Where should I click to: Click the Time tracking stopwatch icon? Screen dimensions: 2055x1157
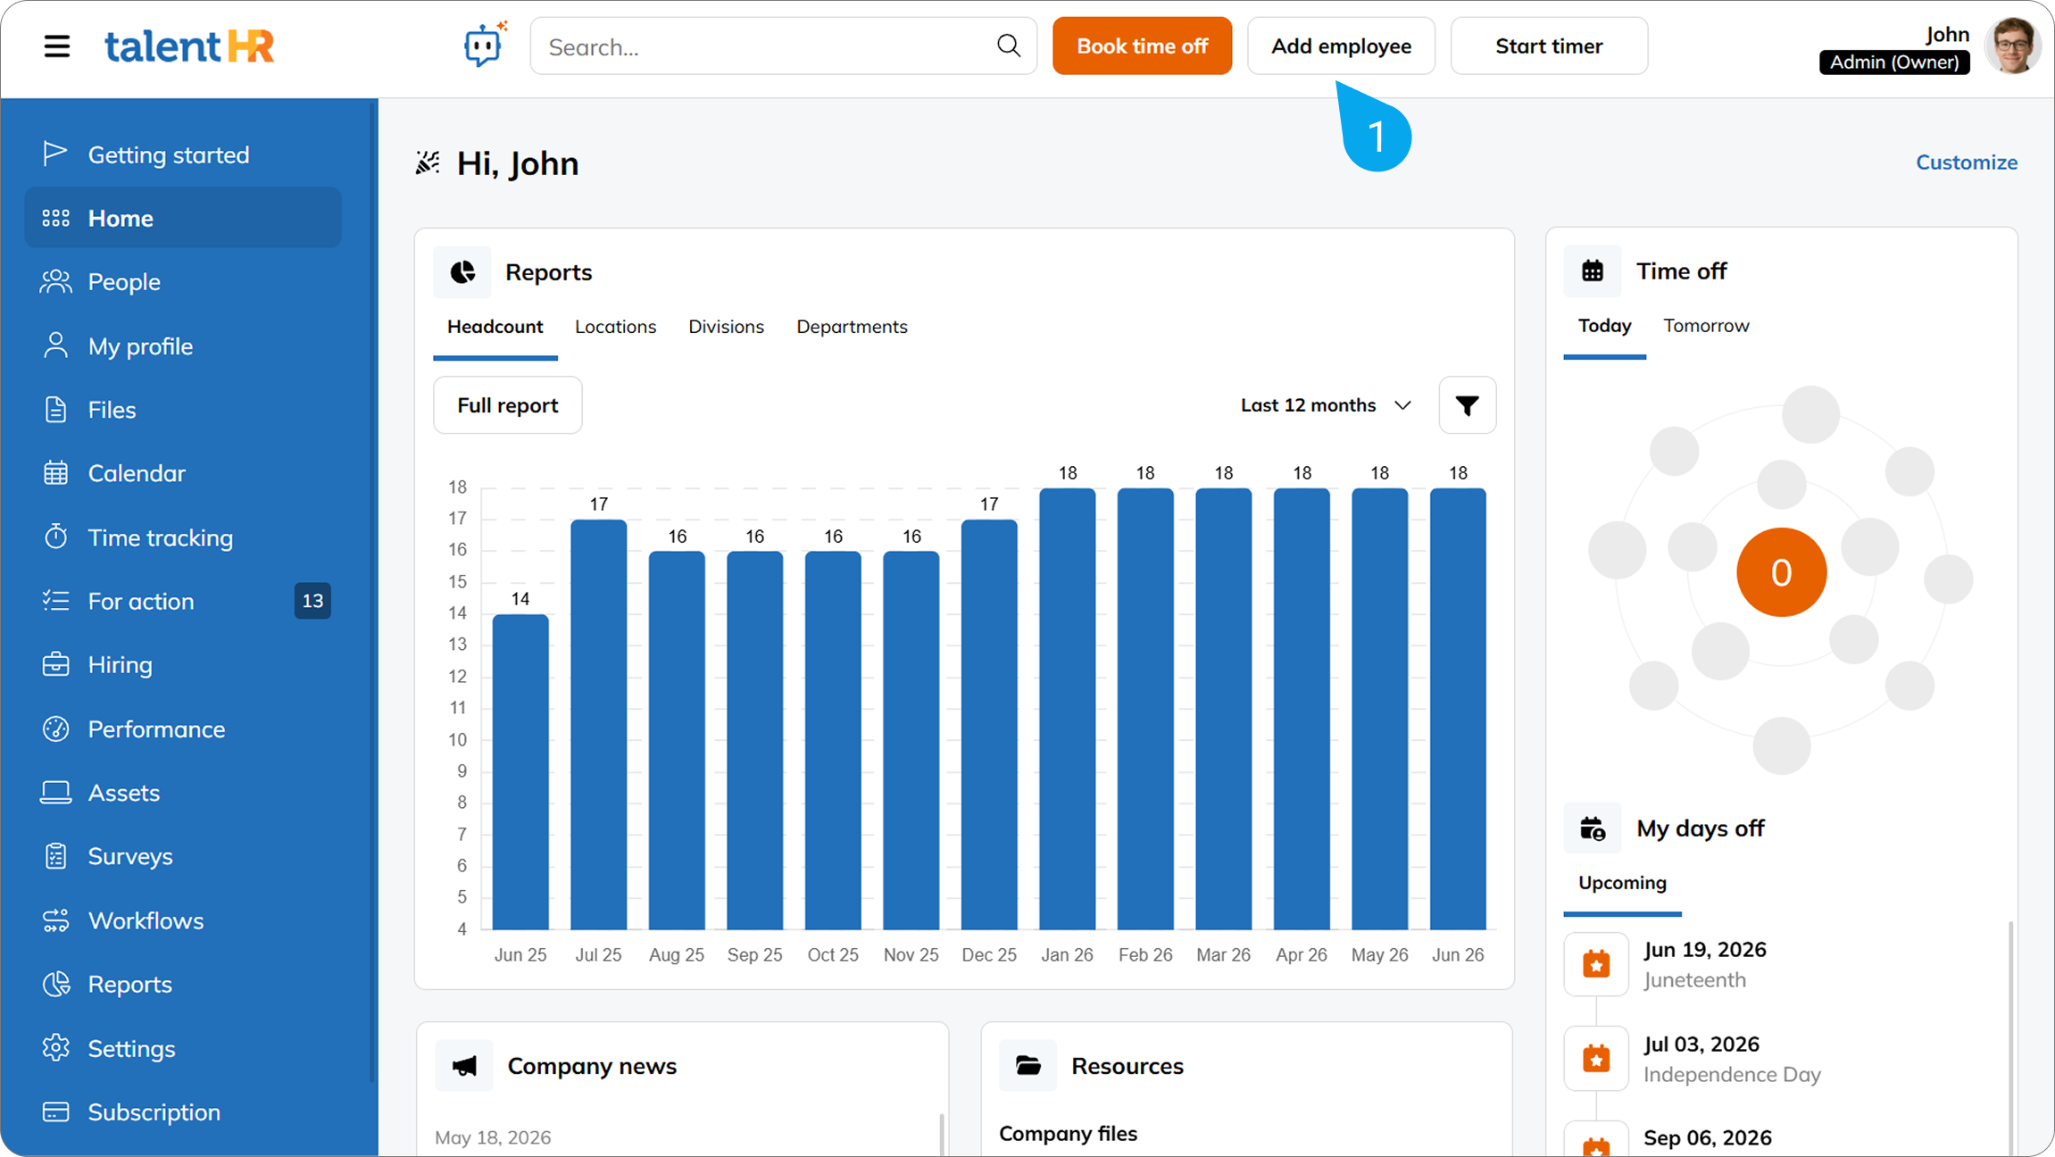point(55,537)
